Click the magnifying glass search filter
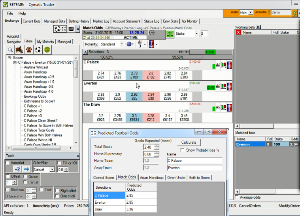This screenshot has width=300, height=216. tap(10, 50)
